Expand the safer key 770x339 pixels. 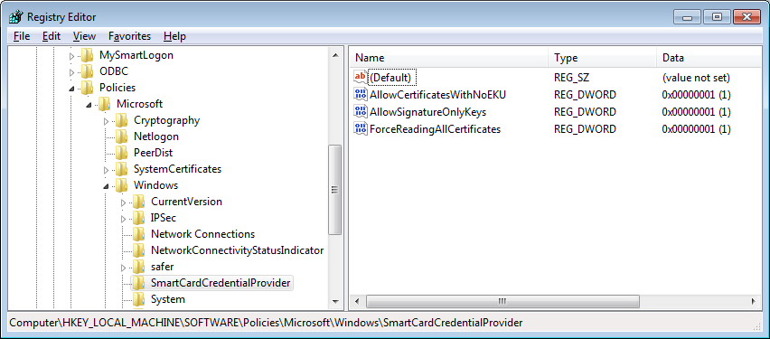click(x=123, y=268)
